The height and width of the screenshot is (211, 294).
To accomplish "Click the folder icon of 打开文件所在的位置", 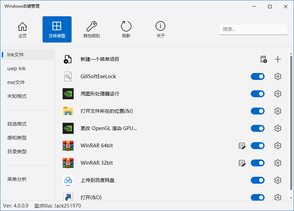I will [x=68, y=111].
